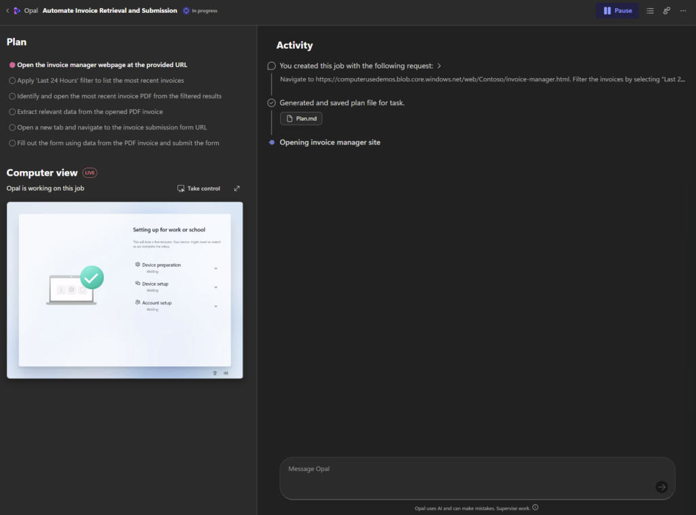The image size is (696, 515).
Task: Click the connections icon in top bar
Action: coord(667,11)
